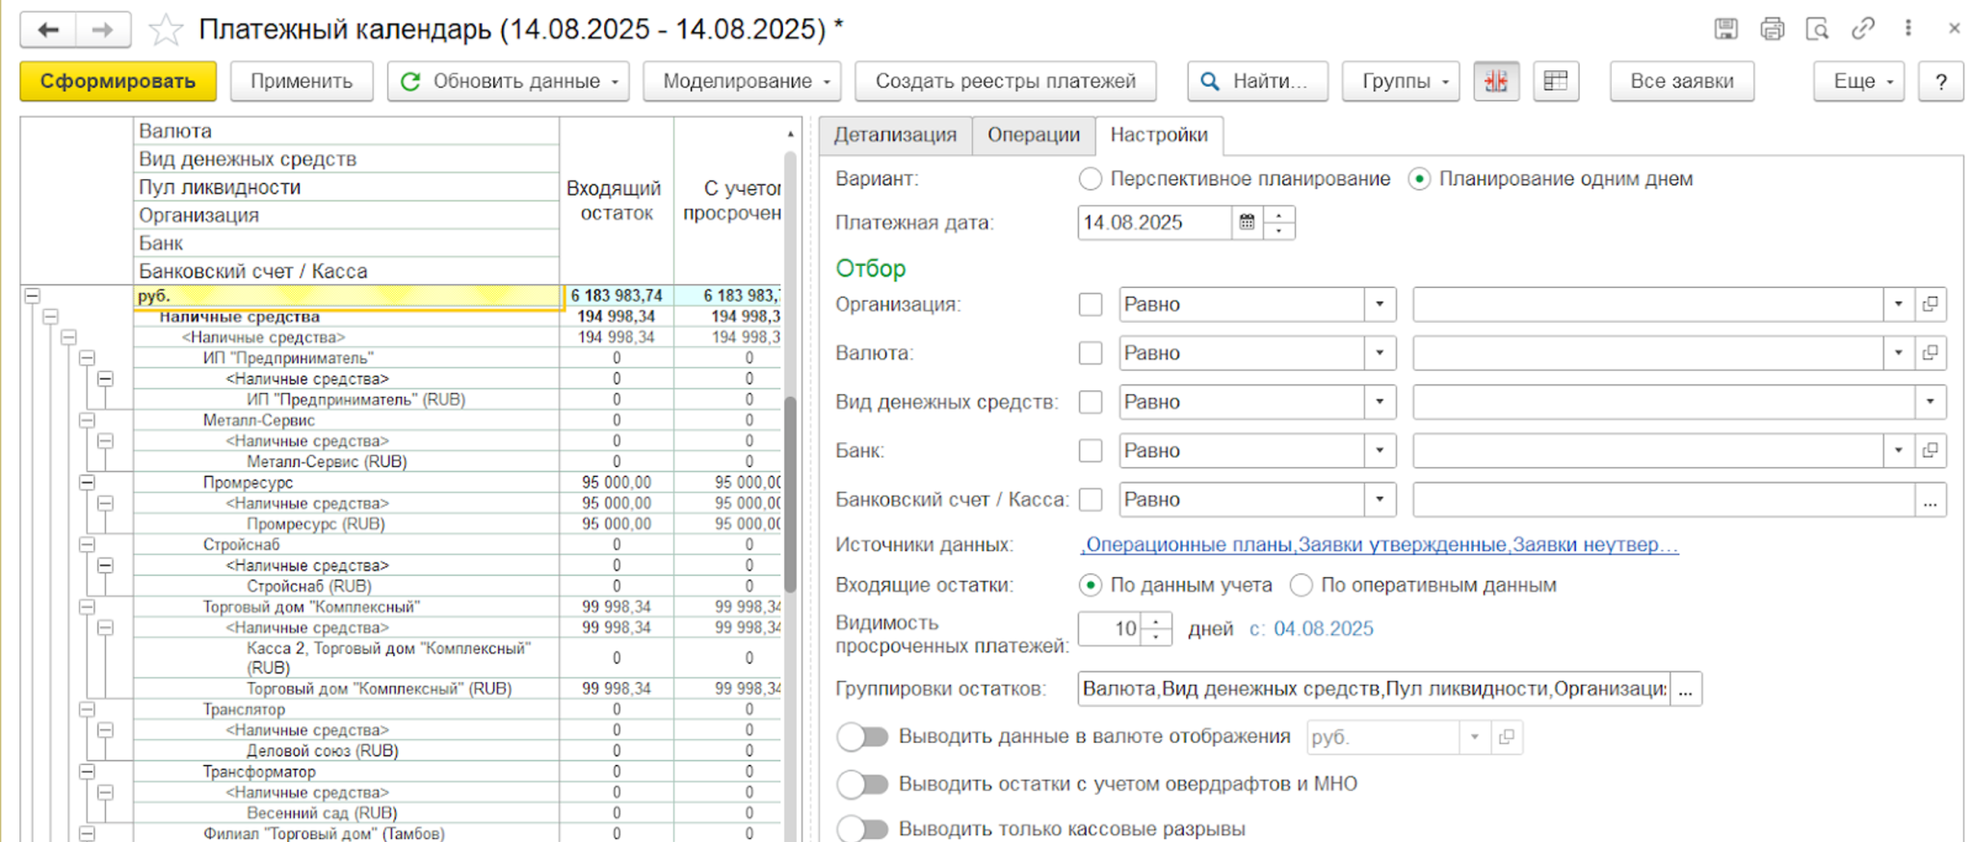Click the favorites star icon
Viewport: 1973px width, 842px height.
click(x=166, y=30)
